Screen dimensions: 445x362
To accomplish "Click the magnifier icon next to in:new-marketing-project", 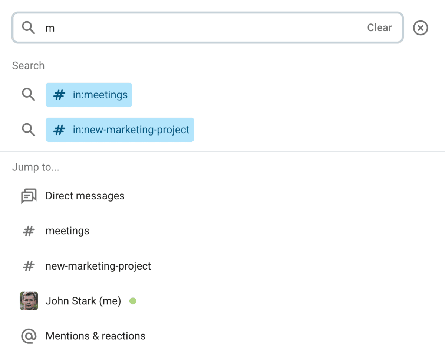I will (x=29, y=130).
